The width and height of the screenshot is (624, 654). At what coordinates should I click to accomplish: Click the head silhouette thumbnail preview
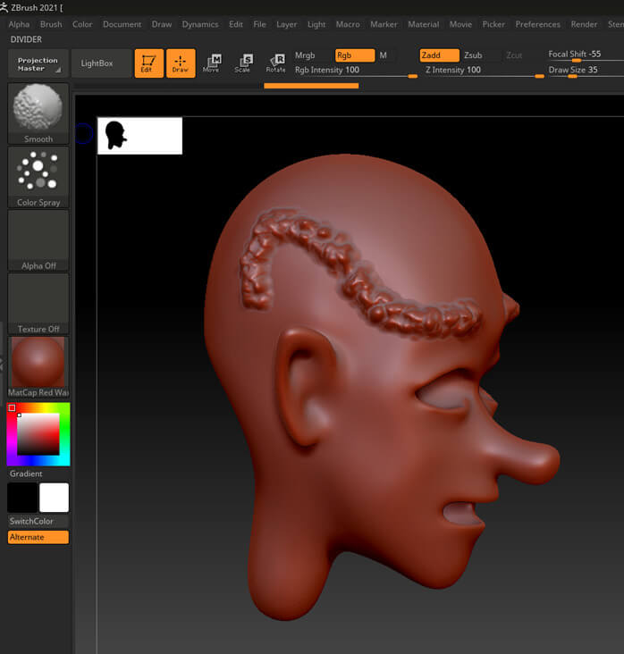(x=139, y=136)
